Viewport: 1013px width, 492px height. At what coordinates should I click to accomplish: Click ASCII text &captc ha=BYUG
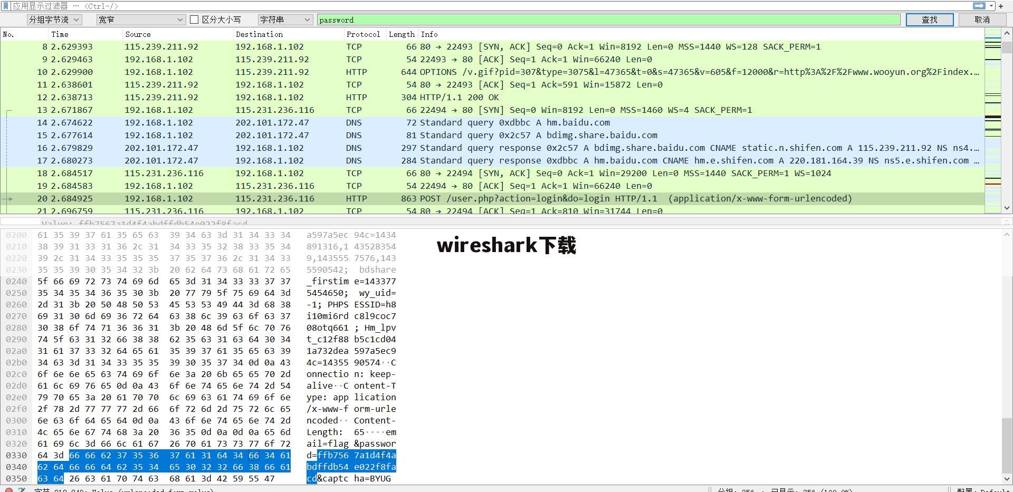click(x=353, y=478)
